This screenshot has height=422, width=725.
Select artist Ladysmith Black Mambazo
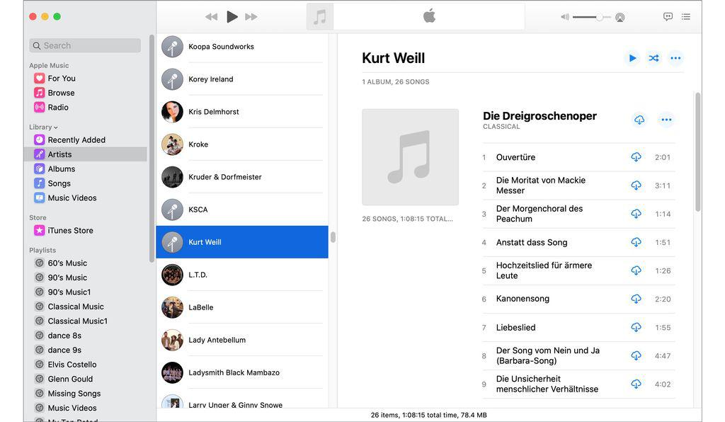(x=242, y=373)
